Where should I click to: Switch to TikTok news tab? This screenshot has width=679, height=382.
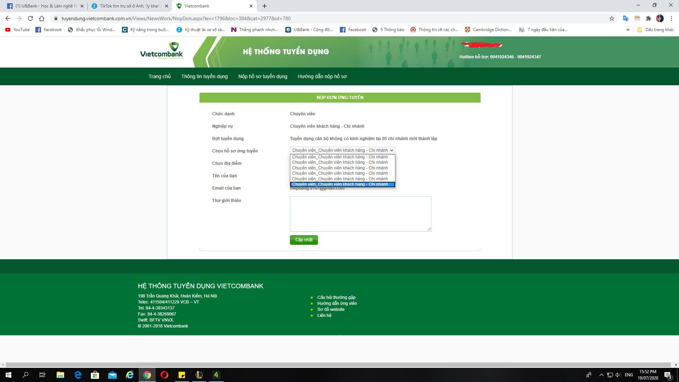pos(129,6)
